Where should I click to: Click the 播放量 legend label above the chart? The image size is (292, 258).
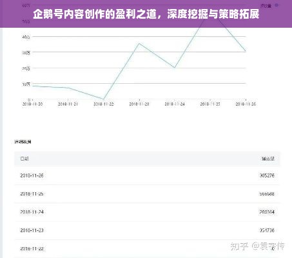(x=266, y=6)
